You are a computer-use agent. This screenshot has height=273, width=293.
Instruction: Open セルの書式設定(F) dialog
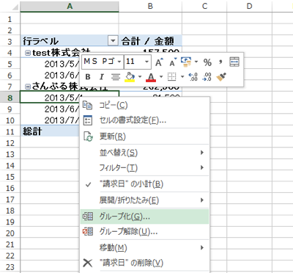145,120
